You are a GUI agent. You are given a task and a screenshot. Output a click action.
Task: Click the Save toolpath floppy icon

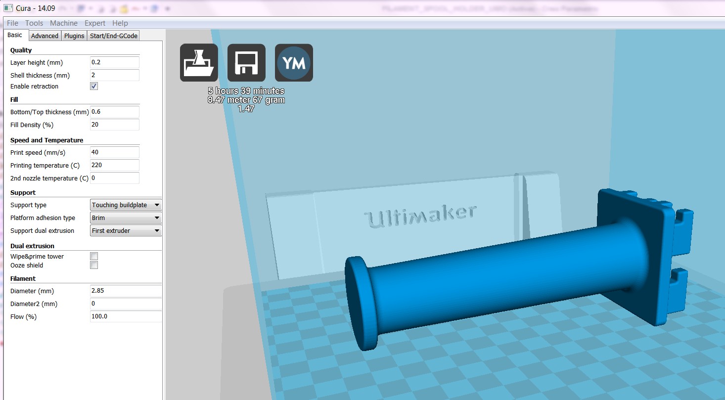(x=246, y=63)
